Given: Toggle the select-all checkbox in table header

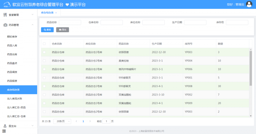Looking at the screenshot, I should click(x=44, y=43).
